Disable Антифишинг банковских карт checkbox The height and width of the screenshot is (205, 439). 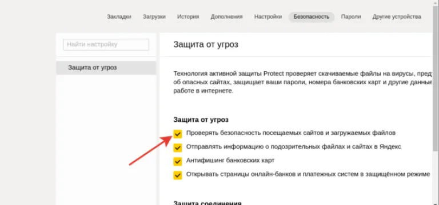[x=178, y=162]
